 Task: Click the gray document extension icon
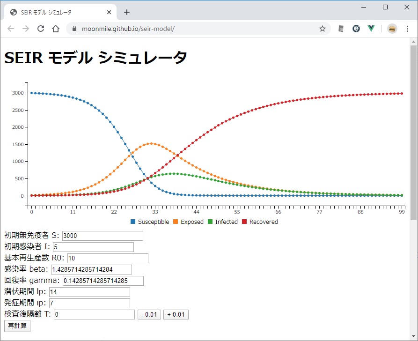click(x=341, y=29)
